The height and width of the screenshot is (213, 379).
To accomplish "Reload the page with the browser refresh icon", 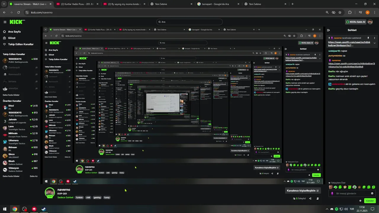I will pos(18,12).
